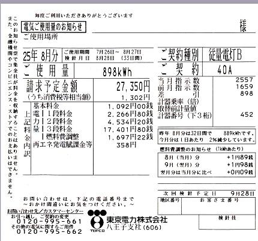Click the previous meter reading 1659

(x=244, y=87)
